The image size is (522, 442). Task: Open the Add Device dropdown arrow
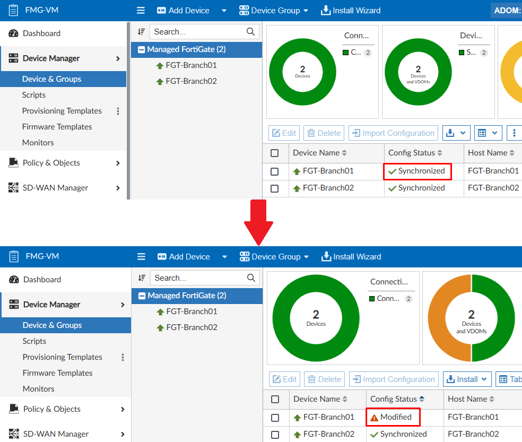(223, 10)
